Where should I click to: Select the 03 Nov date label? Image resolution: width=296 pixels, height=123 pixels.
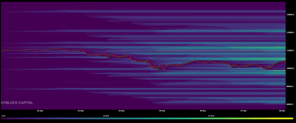(x=81, y=111)
